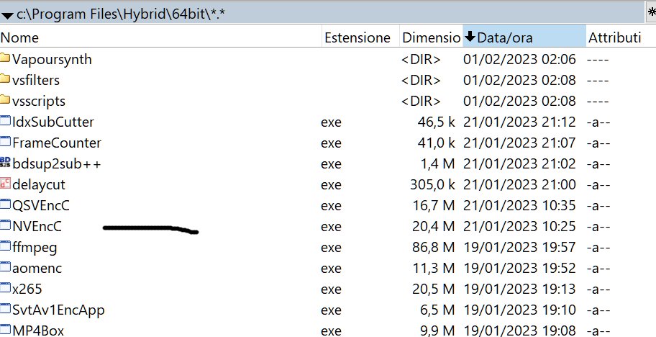
Task: Click the file name Vapoursynth
Action: coord(52,59)
